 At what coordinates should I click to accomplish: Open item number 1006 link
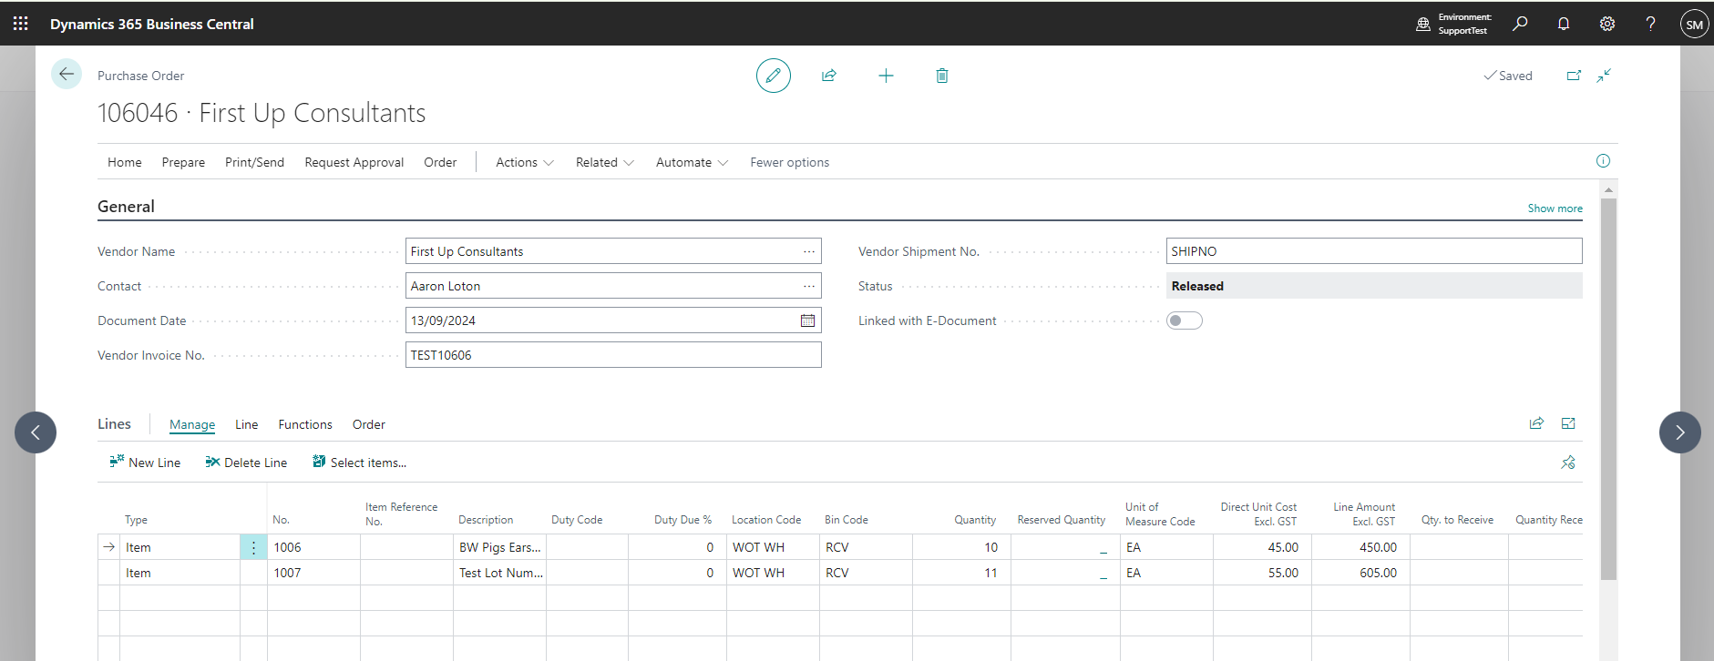point(287,547)
